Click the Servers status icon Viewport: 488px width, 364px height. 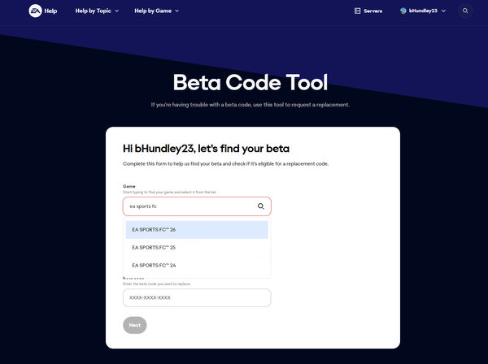click(x=357, y=11)
